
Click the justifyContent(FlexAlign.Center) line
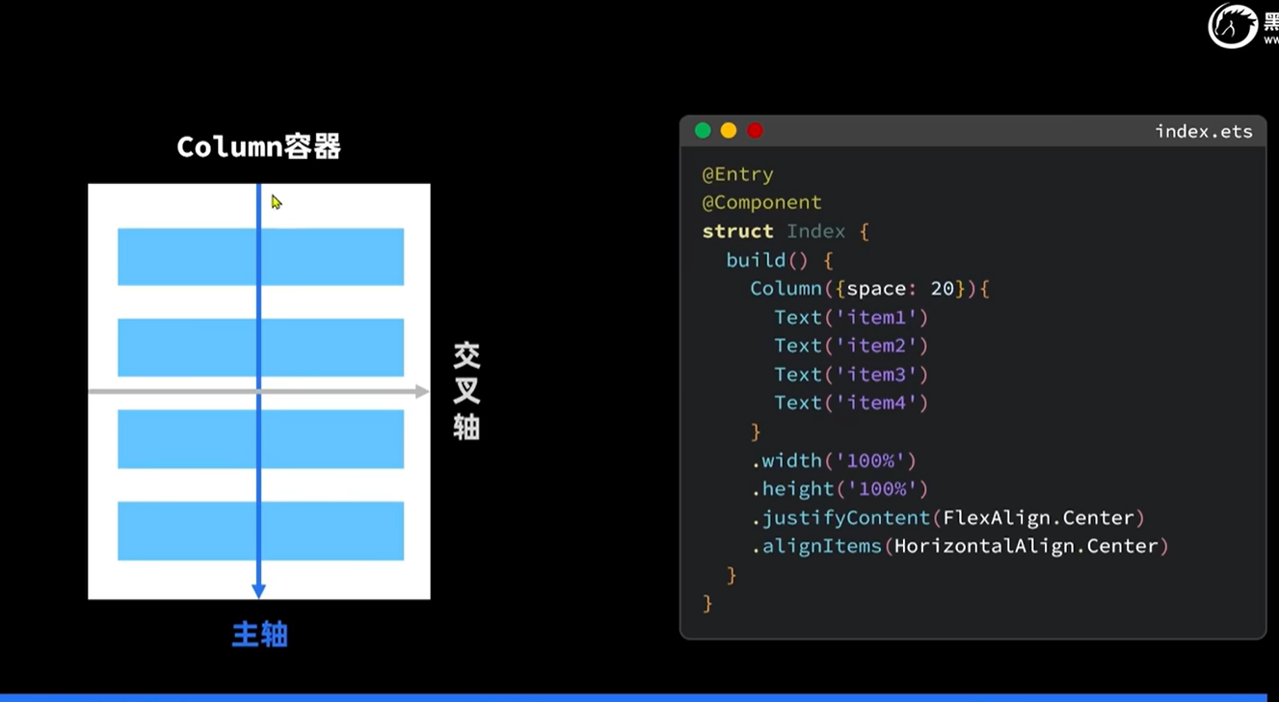click(947, 518)
